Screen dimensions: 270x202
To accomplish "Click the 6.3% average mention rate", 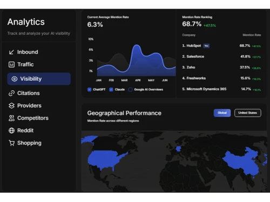I will (x=95, y=25).
